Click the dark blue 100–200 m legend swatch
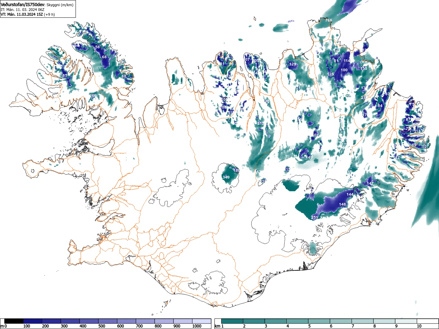 click(x=33, y=321)
